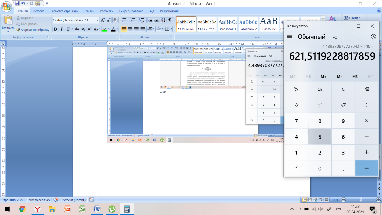Open the borders dropdown arrow

[171, 29]
